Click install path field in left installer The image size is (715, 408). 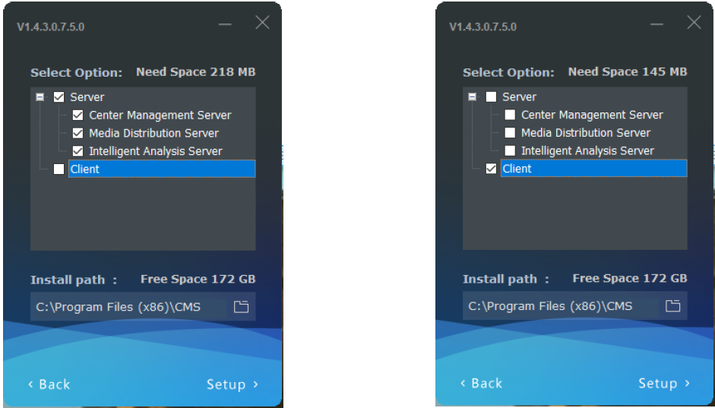[x=131, y=307]
